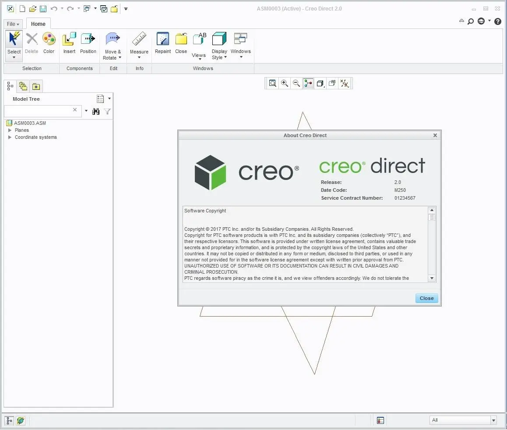Click the Insert component tool
This screenshot has height=430, width=507.
click(69, 43)
